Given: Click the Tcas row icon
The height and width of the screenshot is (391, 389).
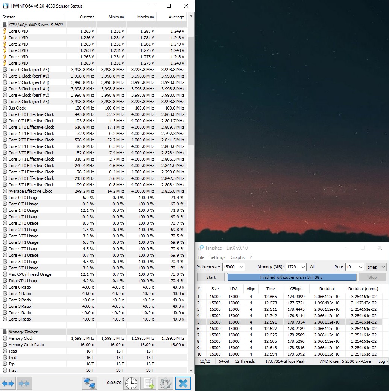Looking at the screenshot, I should click(x=5, y=351).
